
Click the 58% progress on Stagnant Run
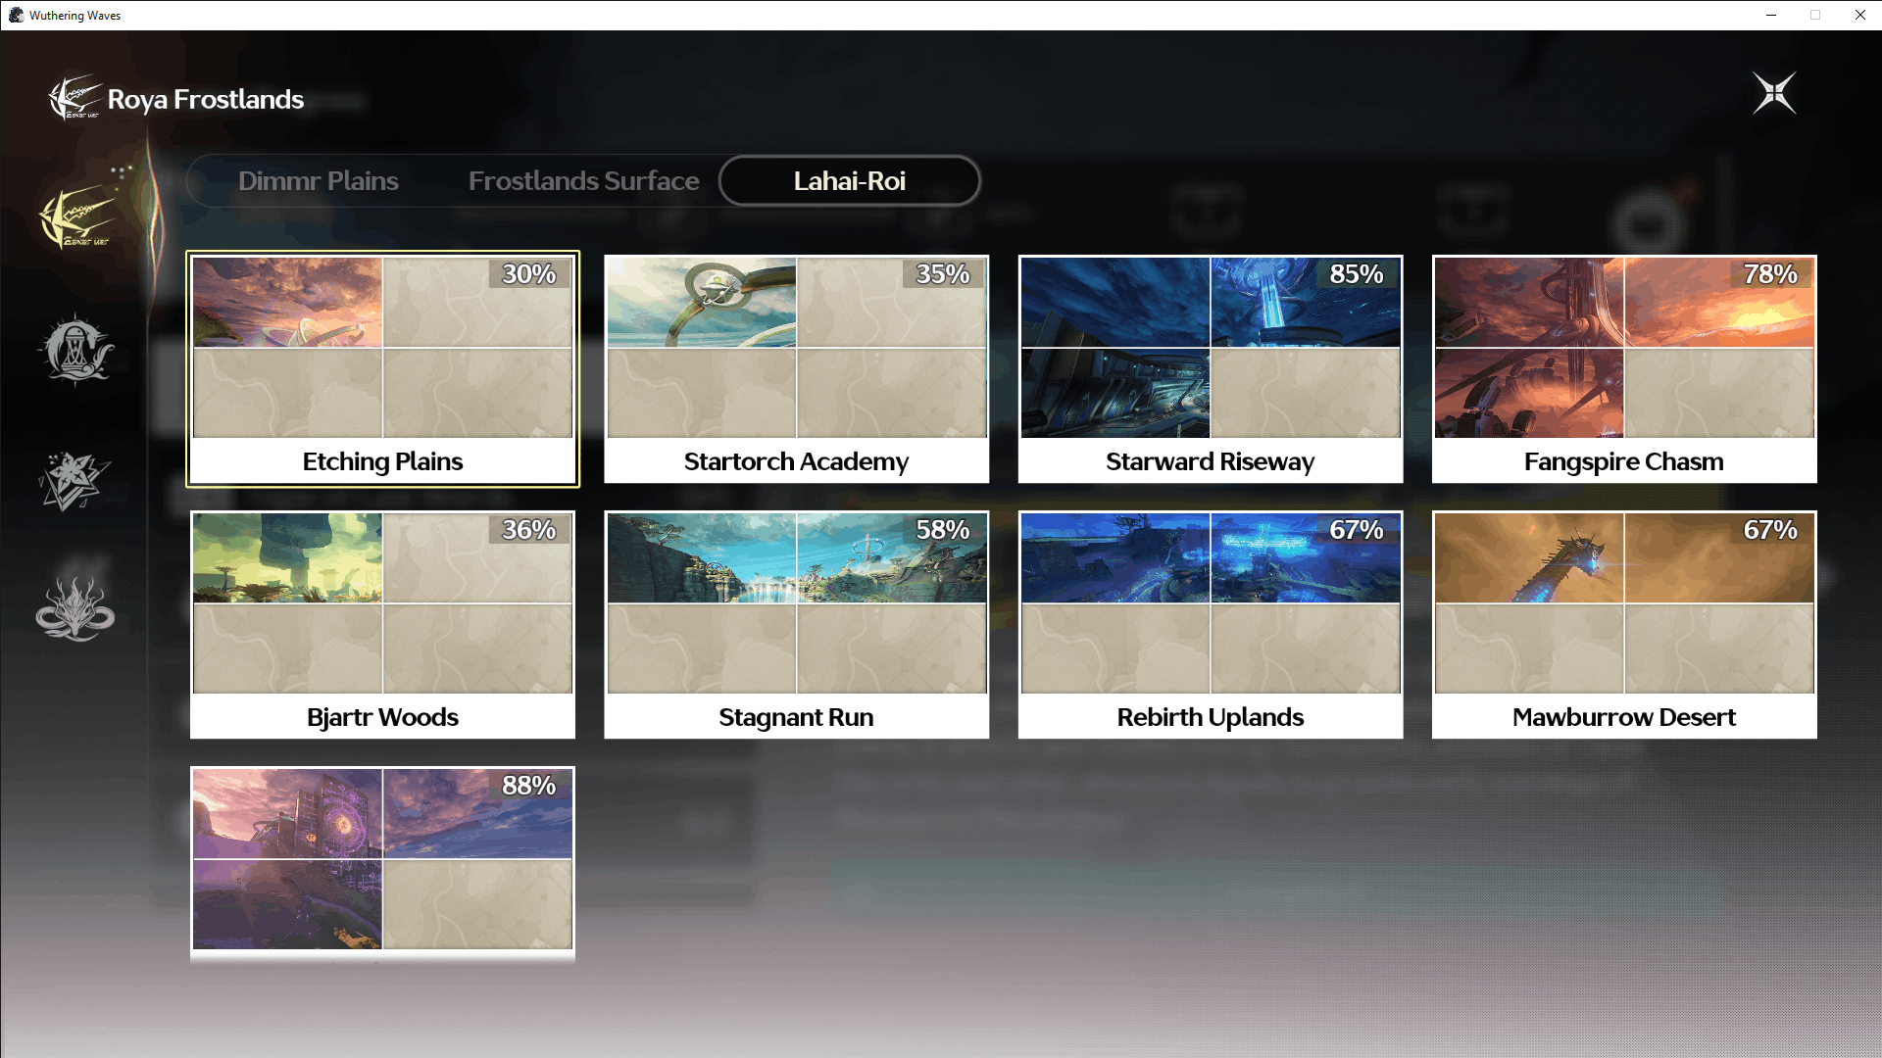tap(943, 530)
